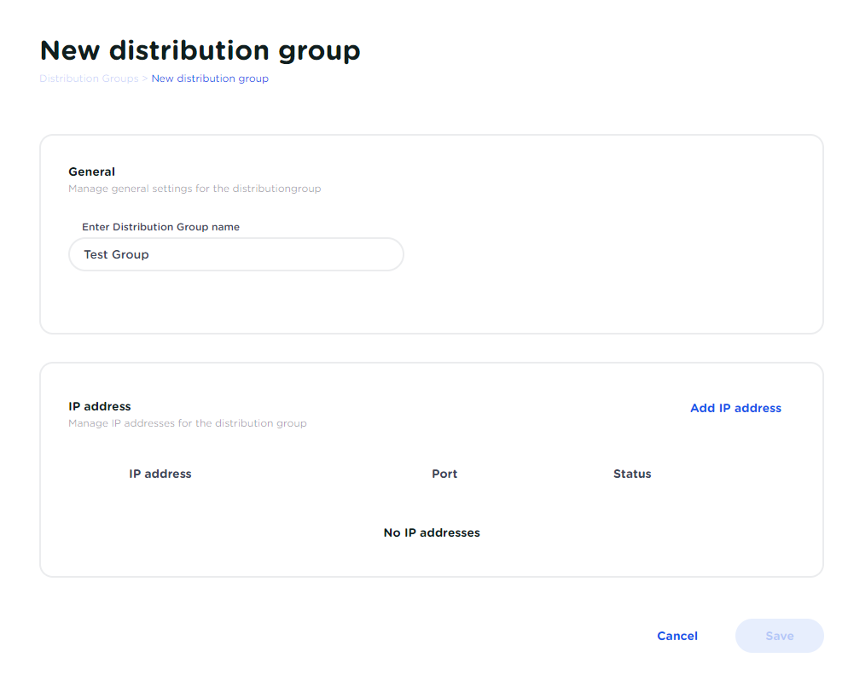Click the New distribution group page title
This screenshot has height=675, width=848.
click(x=200, y=50)
